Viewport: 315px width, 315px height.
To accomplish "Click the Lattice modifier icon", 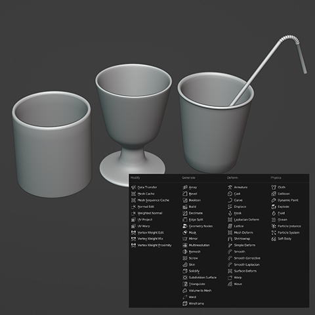I will (x=230, y=226).
